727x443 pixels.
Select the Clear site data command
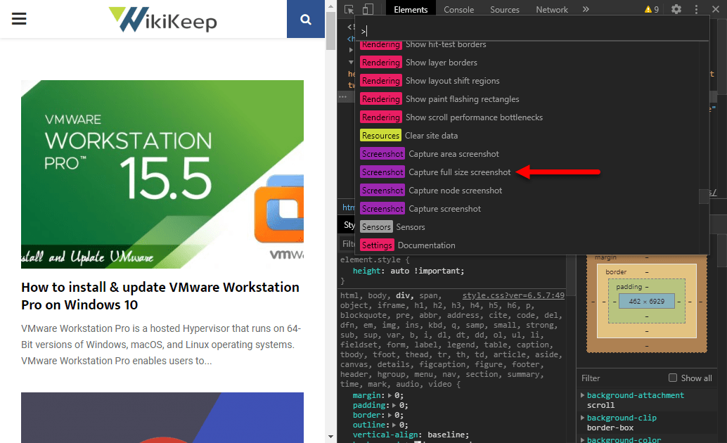(x=532, y=136)
